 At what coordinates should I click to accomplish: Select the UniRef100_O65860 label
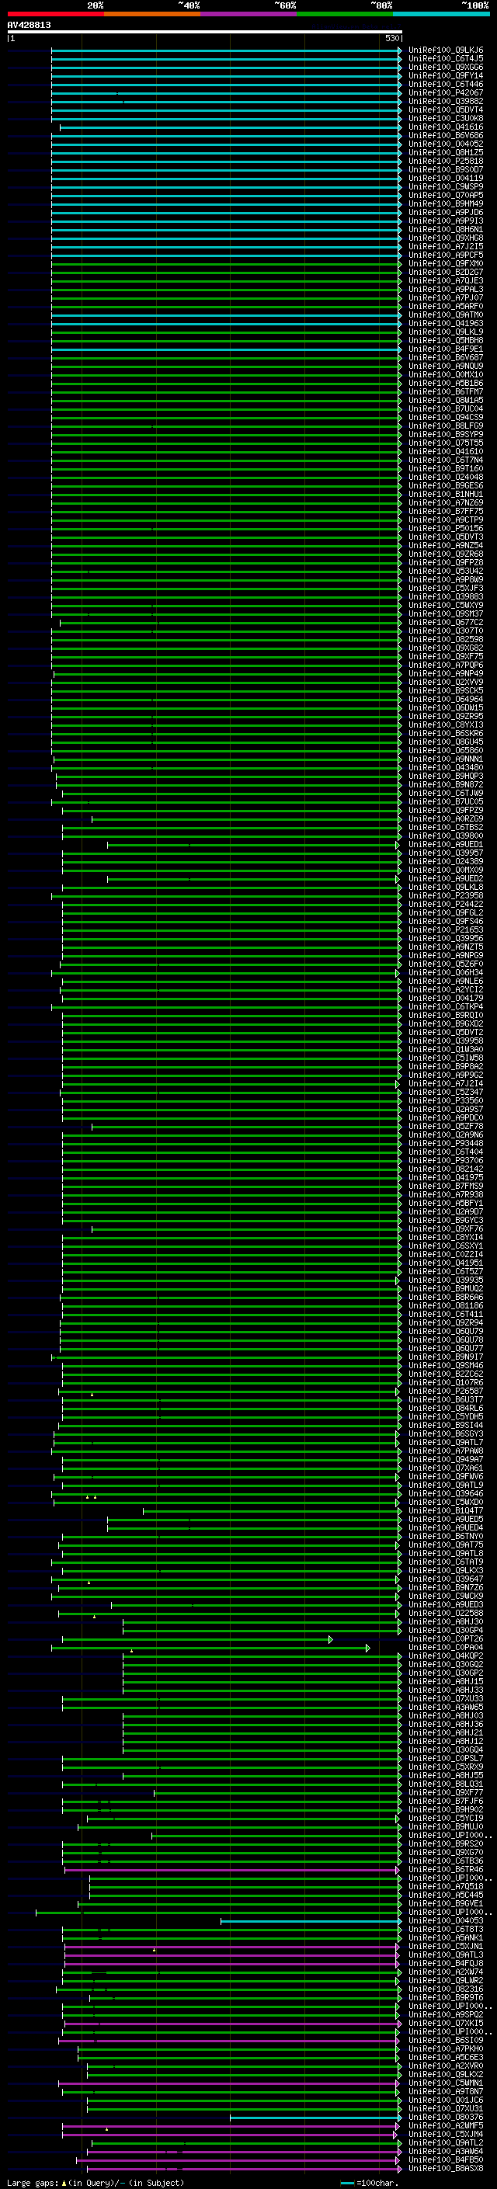445,750
